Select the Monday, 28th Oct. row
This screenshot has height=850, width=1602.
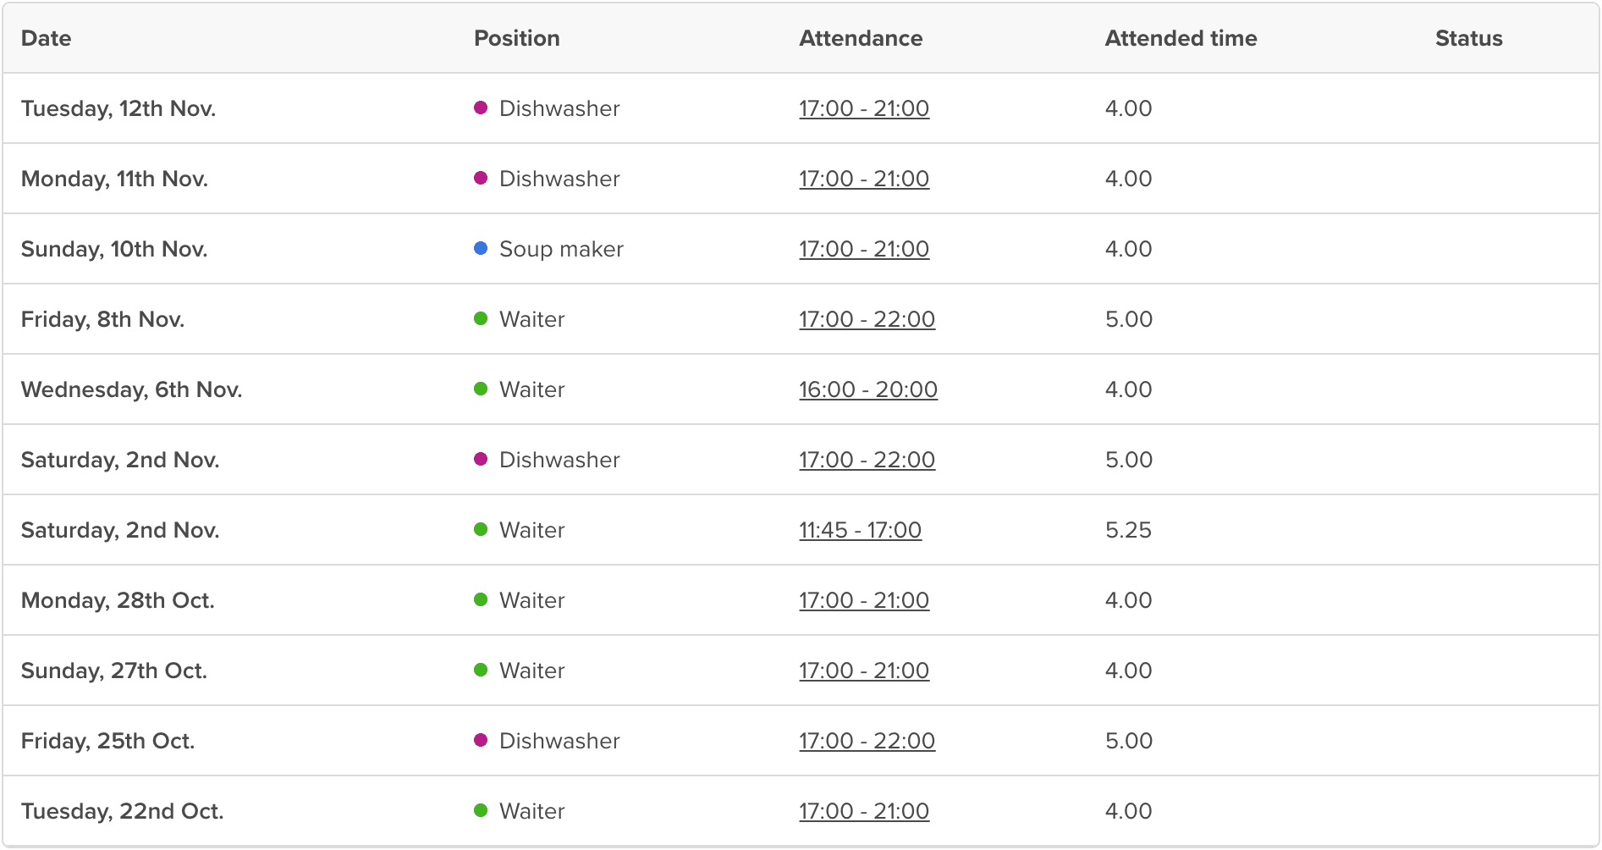point(801,600)
